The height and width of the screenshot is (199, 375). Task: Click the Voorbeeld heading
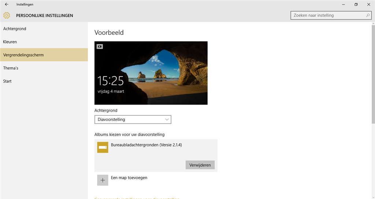(109, 32)
